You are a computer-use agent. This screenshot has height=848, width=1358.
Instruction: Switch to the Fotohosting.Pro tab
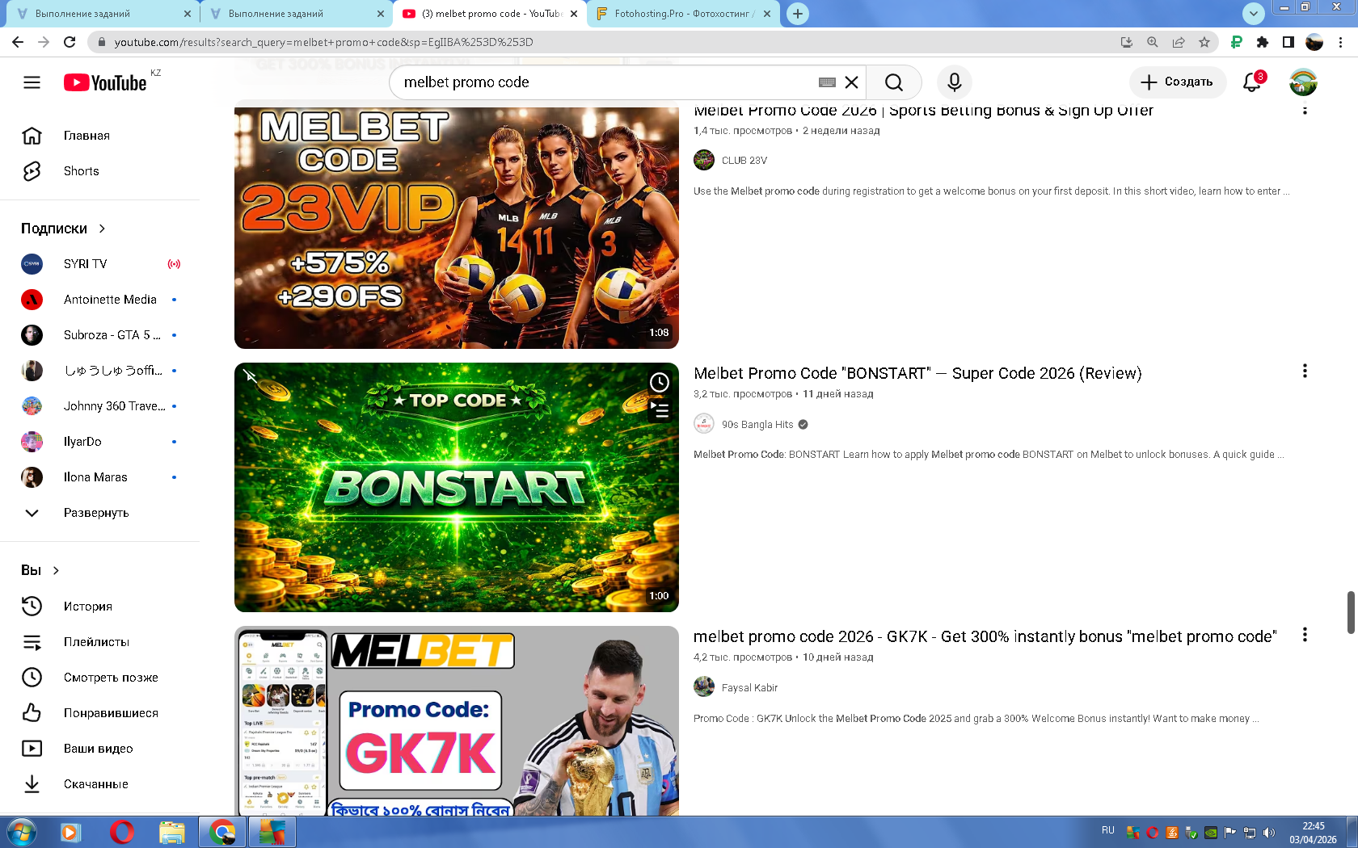tap(684, 14)
